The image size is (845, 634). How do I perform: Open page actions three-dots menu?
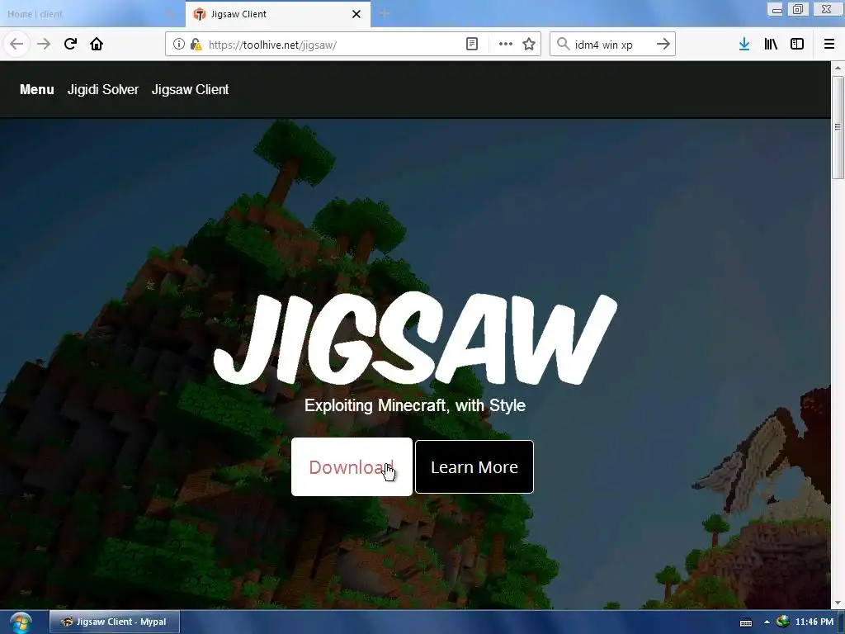coord(506,45)
